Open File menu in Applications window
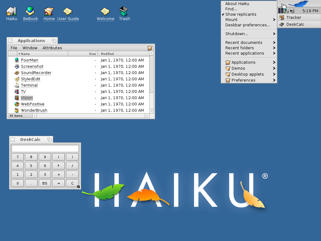Image resolution: width=321 pixels, height=241 pixels. pyautogui.click(x=14, y=48)
